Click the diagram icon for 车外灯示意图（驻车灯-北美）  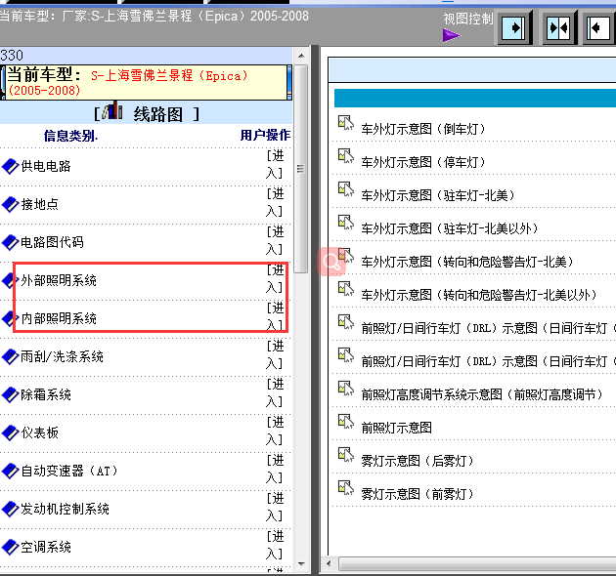[x=346, y=189]
